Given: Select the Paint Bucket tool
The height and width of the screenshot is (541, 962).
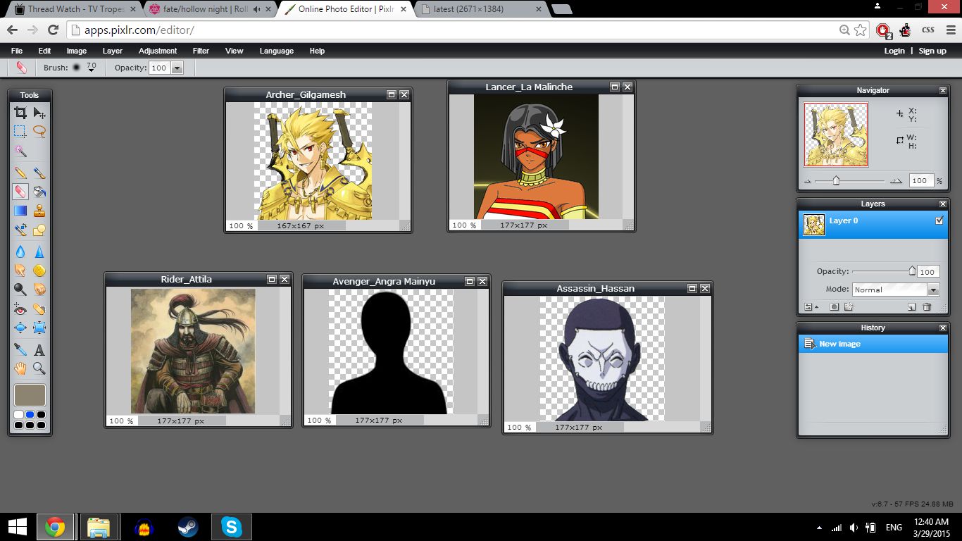Looking at the screenshot, I should coord(39,191).
